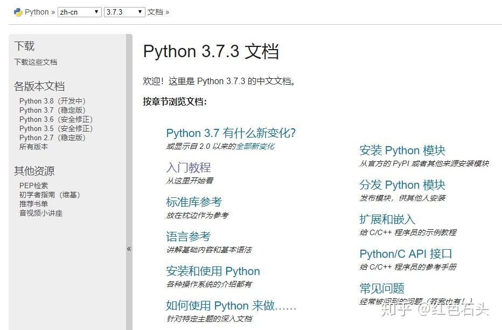Viewport: 502px width, 330px height.
Task: Open the 标准库参考 section
Action: [x=195, y=202]
